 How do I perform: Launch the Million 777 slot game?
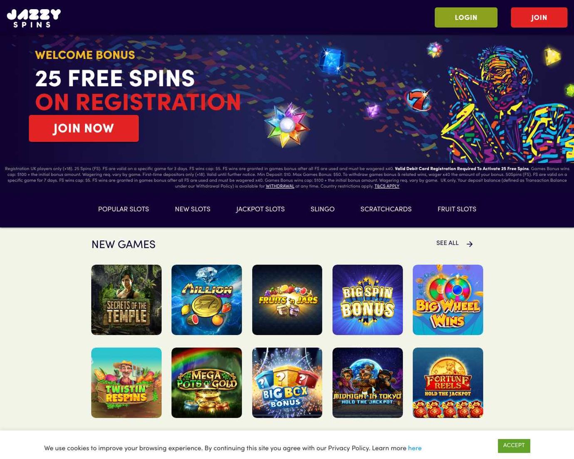[207, 300]
